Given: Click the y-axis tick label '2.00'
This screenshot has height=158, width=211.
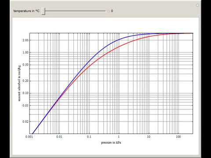Looking at the screenshot, I should (x=25, y=40).
